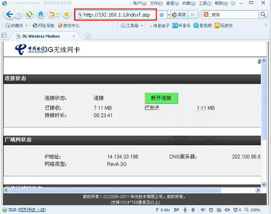Click the IP address 14.134.33.196
The height and width of the screenshot is (214, 271).
[123, 157]
